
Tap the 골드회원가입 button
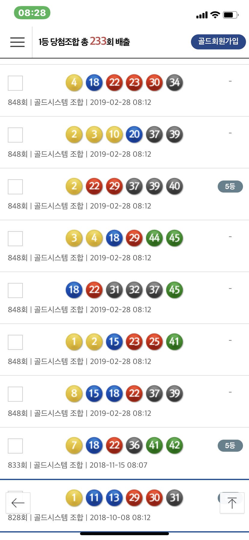[x=218, y=42]
